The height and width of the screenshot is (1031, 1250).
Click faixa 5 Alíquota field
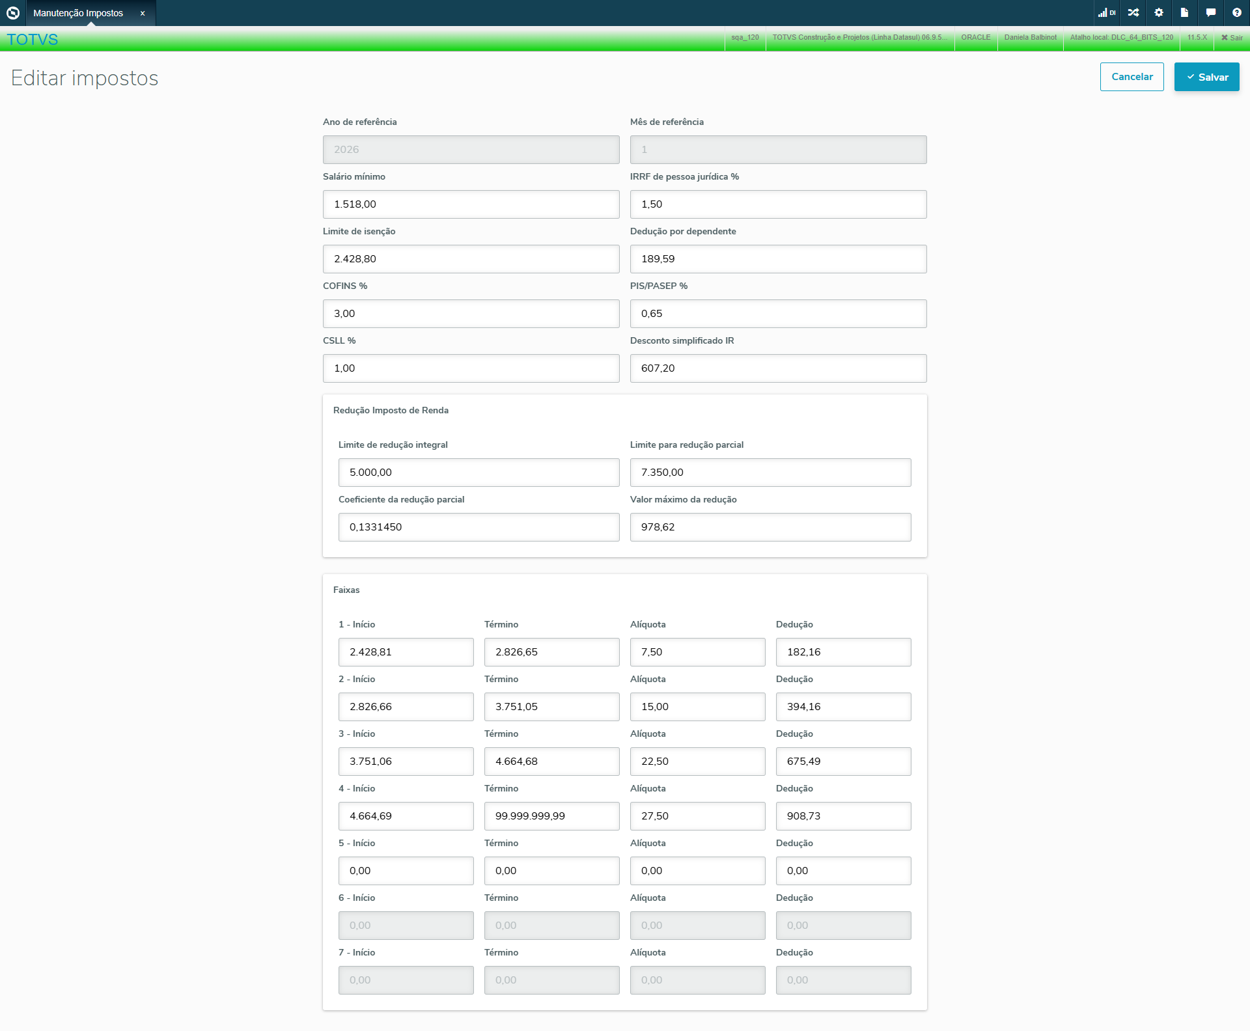[697, 871]
